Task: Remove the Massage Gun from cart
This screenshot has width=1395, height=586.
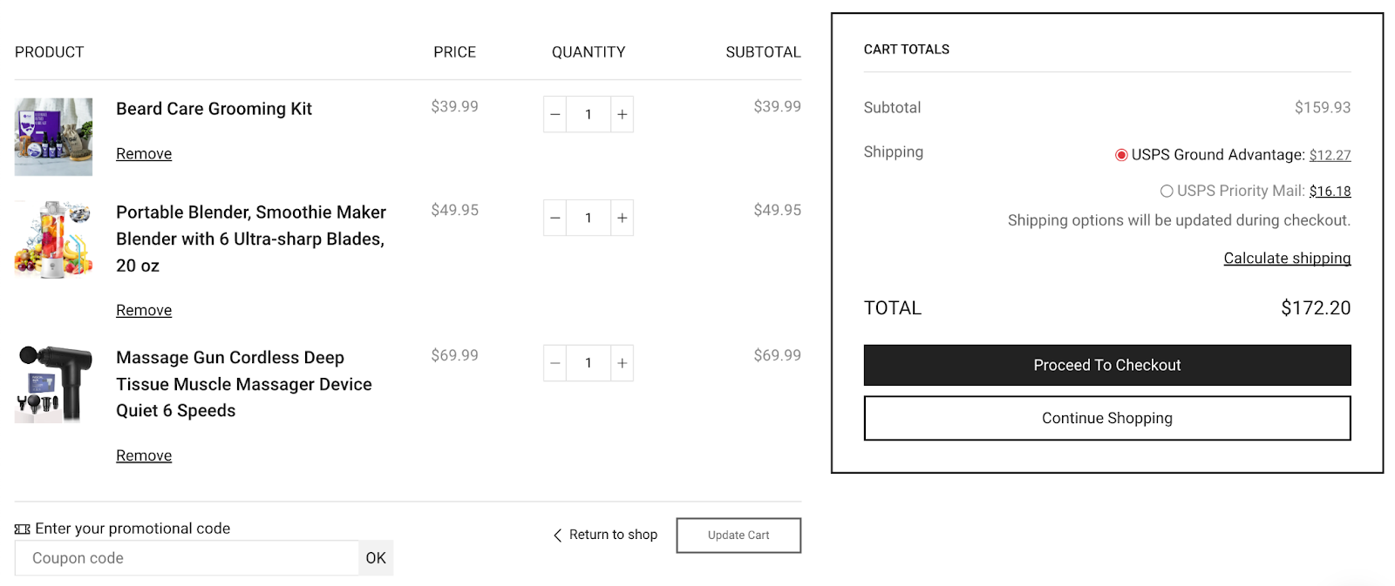Action: click(x=144, y=455)
